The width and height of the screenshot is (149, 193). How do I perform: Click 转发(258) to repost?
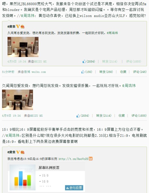point(106,72)
